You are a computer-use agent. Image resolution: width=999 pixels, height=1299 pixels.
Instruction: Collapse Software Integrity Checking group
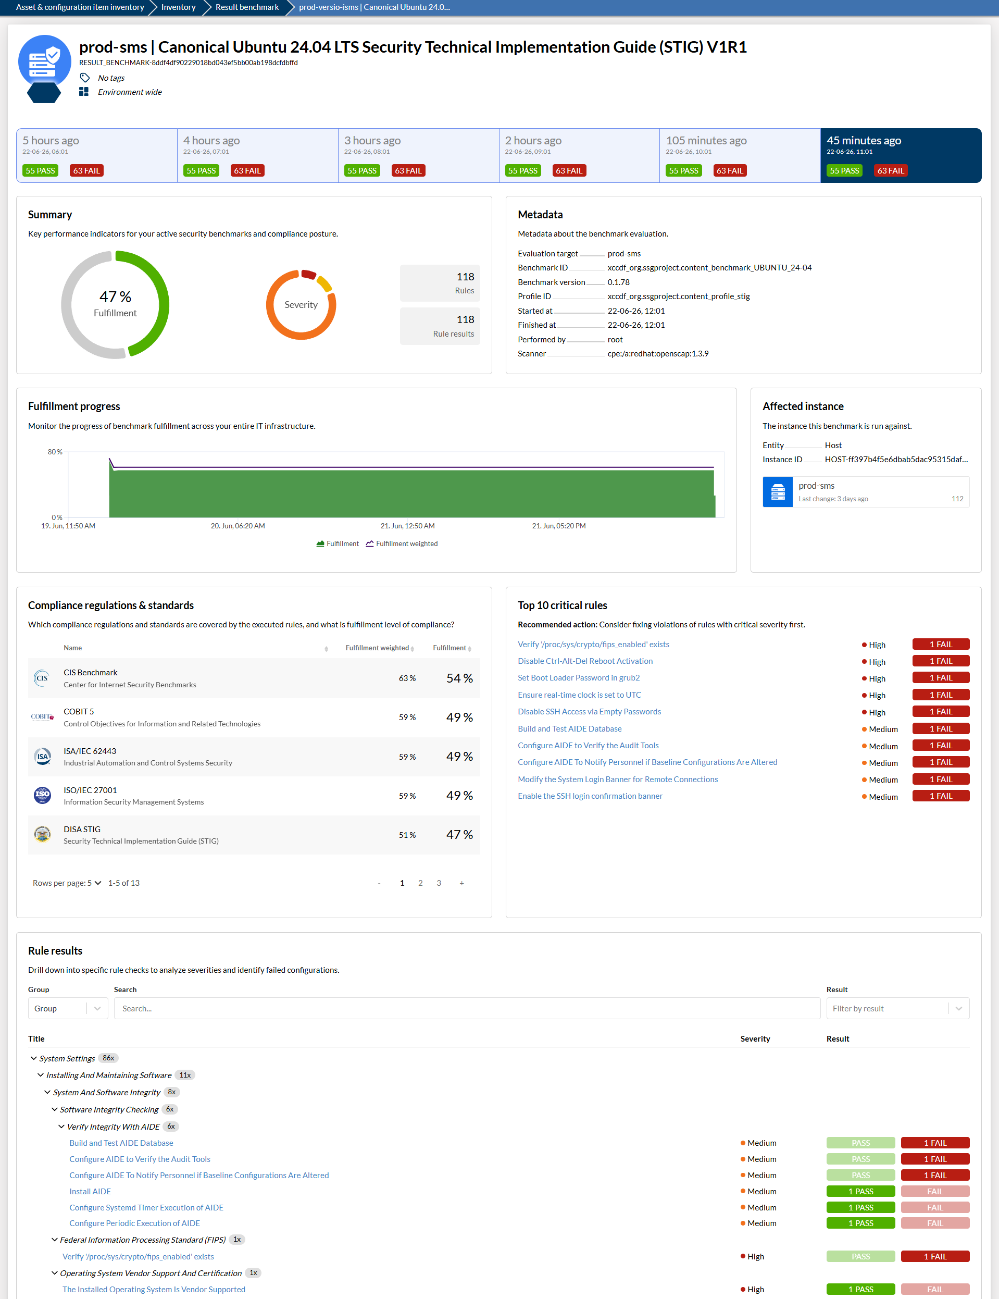tap(55, 1109)
